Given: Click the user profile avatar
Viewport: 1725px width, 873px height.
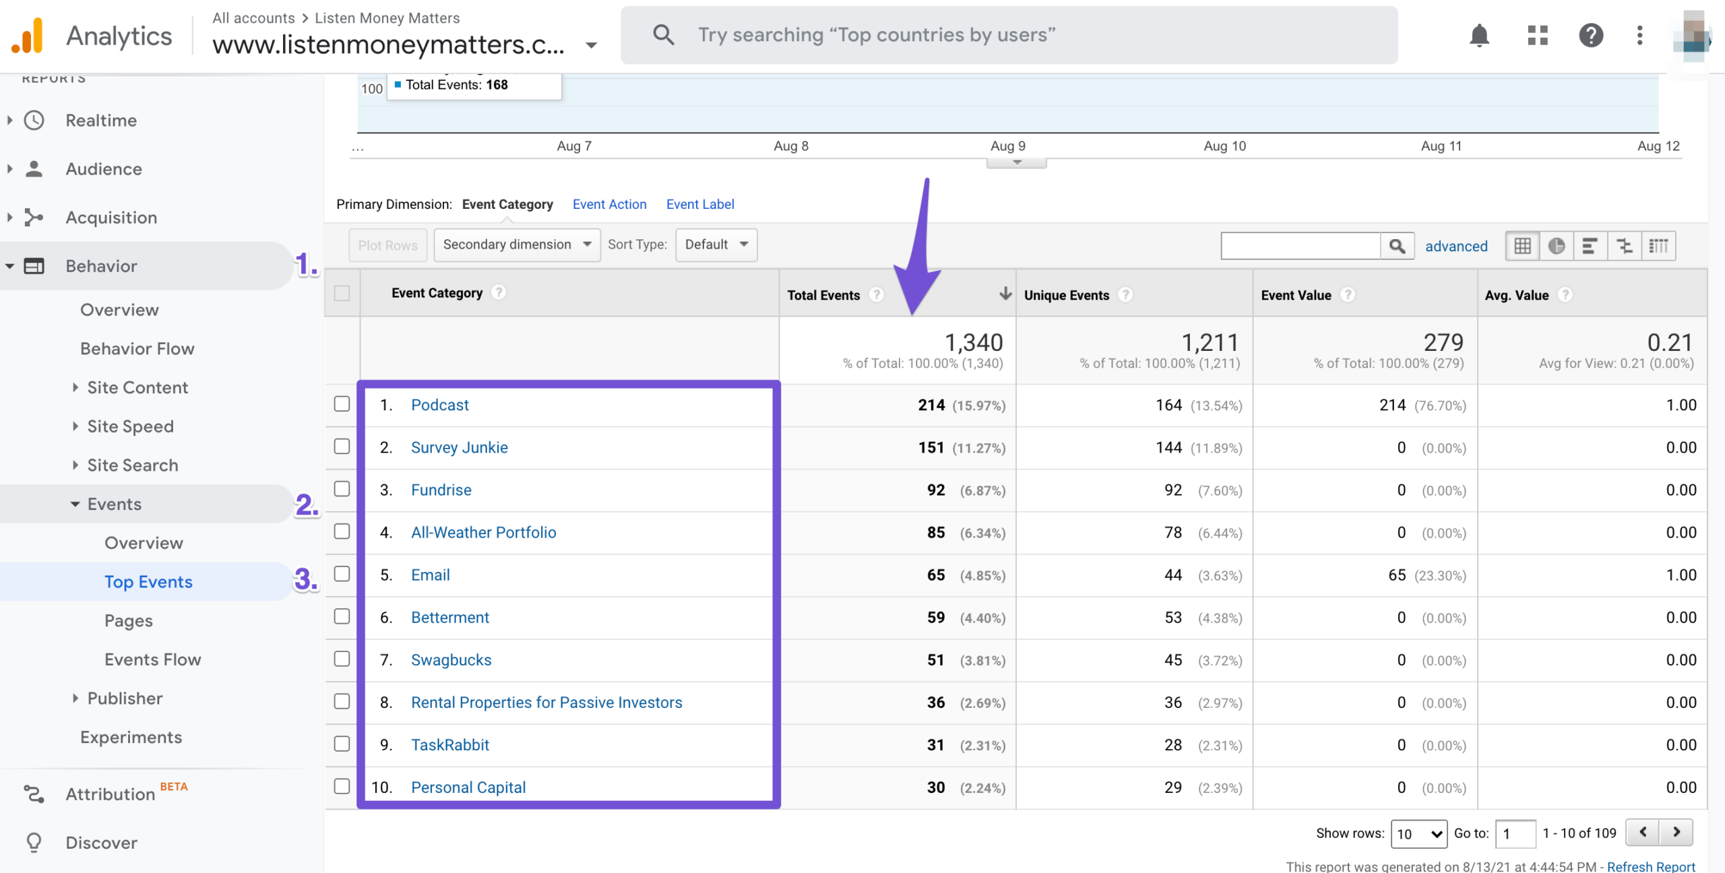Looking at the screenshot, I should point(1692,35).
